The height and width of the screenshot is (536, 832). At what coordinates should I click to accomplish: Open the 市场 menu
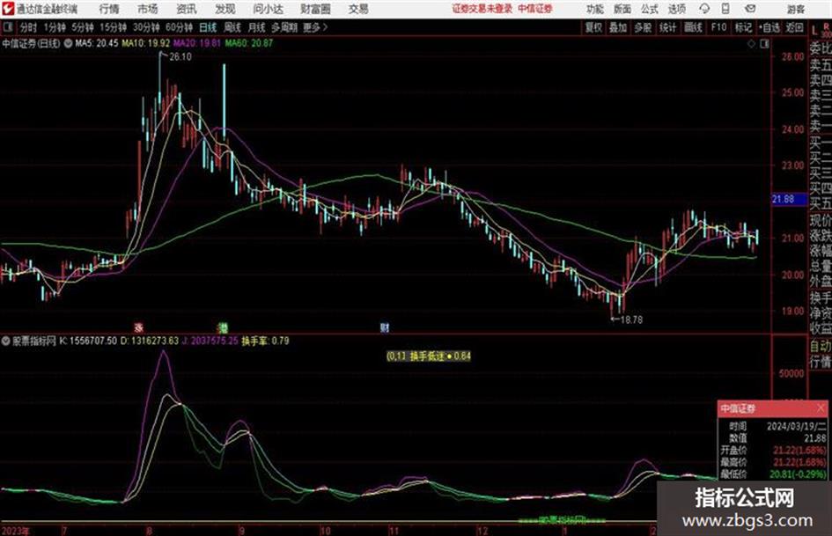click(x=148, y=9)
